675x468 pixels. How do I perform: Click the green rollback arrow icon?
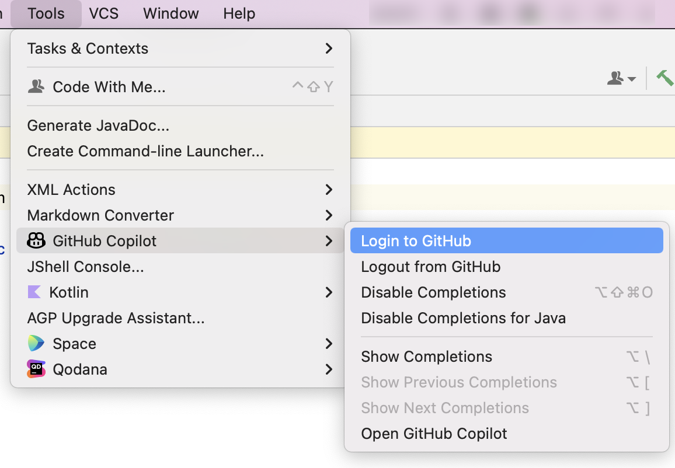[x=666, y=77]
